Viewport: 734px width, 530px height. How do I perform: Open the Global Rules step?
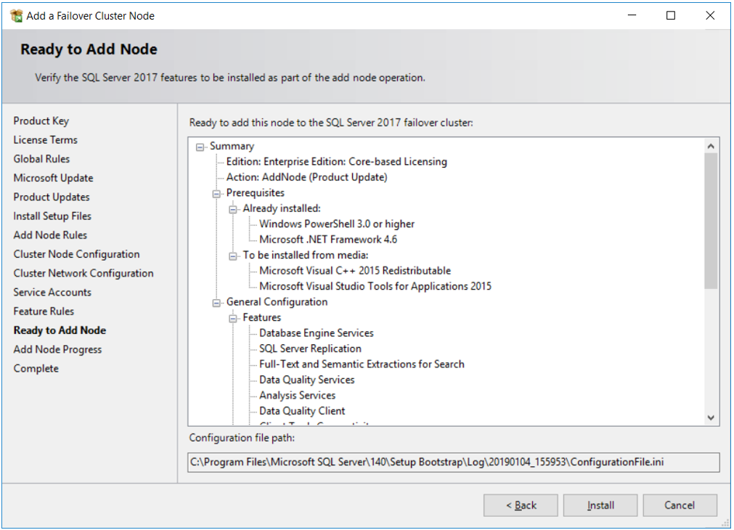pyautogui.click(x=41, y=159)
